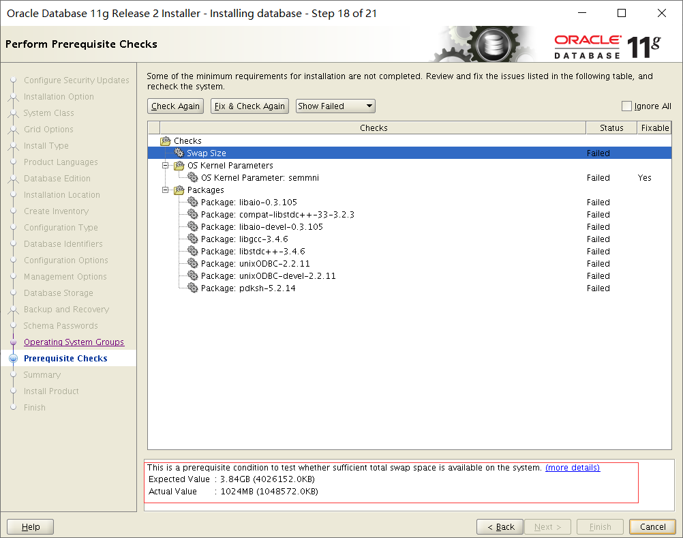Viewport: 683px width, 538px height.
Task: Click the OS Kernel Parameters folder label
Action: [230, 166]
